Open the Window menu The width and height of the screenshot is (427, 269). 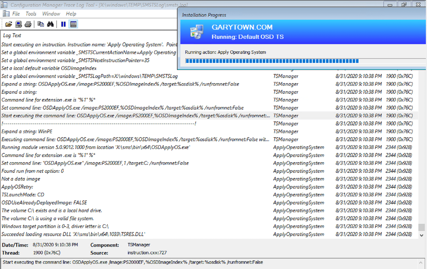(x=51, y=14)
